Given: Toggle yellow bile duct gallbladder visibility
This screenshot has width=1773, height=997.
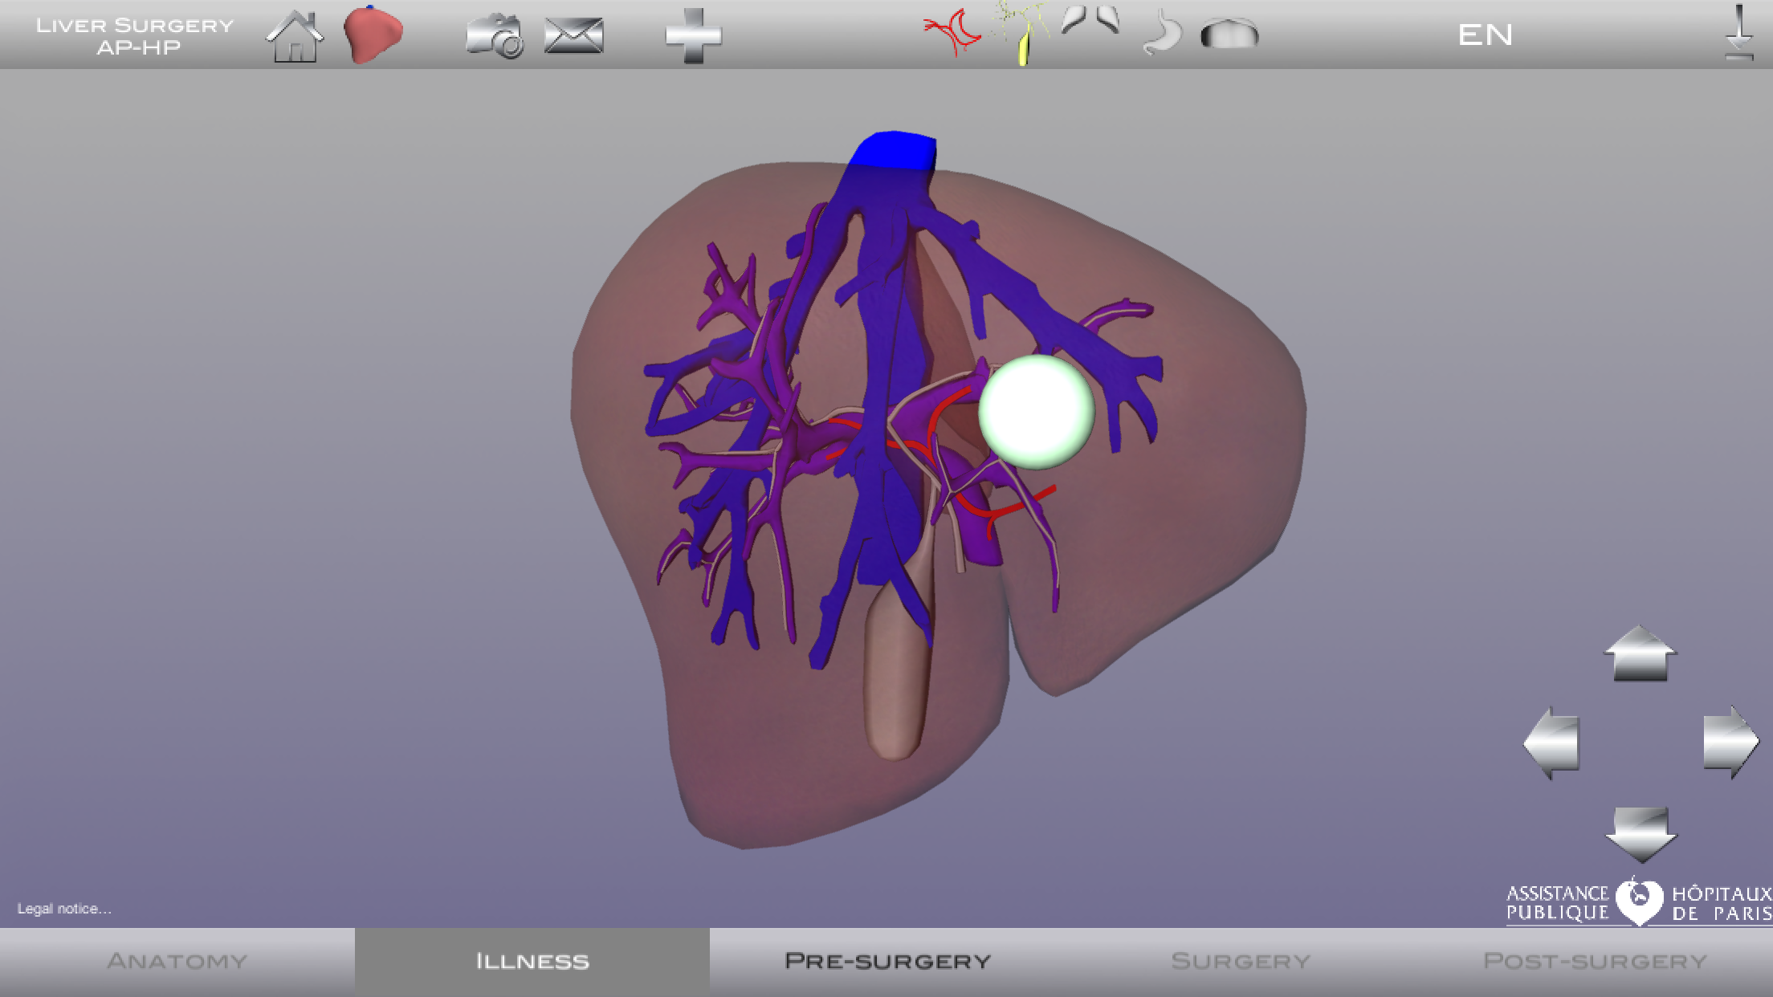Looking at the screenshot, I should tap(1021, 34).
